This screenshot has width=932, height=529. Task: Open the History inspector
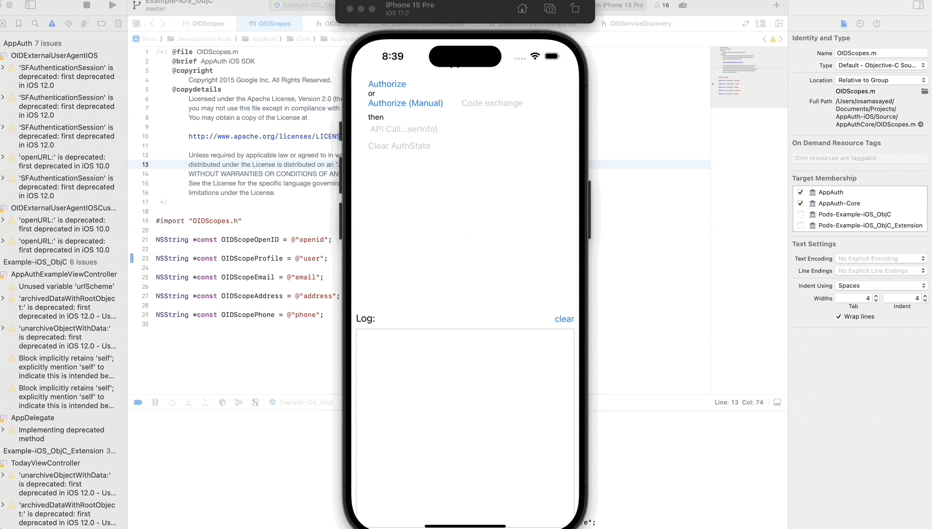860,23
